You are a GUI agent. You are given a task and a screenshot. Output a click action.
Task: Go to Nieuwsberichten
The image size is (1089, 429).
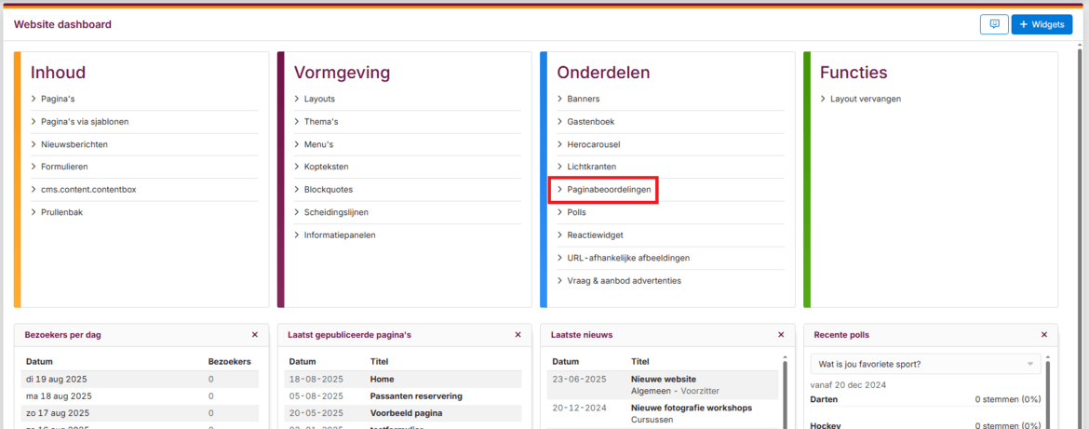coord(74,144)
